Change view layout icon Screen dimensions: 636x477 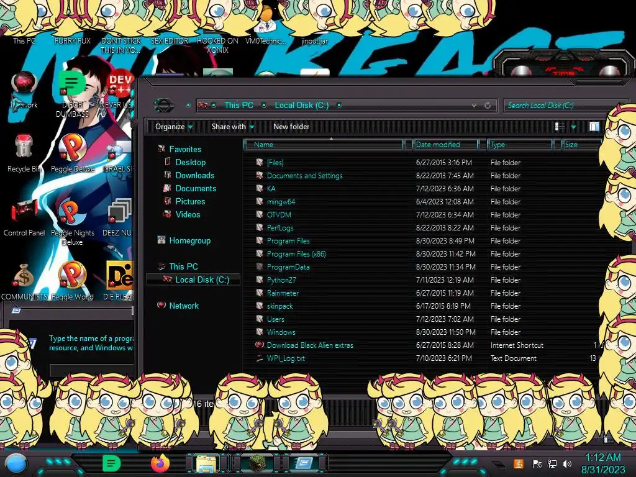[x=560, y=127]
